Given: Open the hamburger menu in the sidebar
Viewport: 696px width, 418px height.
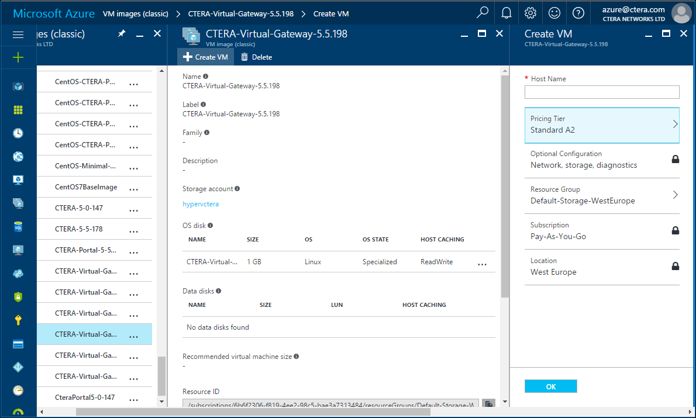Looking at the screenshot, I should coord(18,34).
